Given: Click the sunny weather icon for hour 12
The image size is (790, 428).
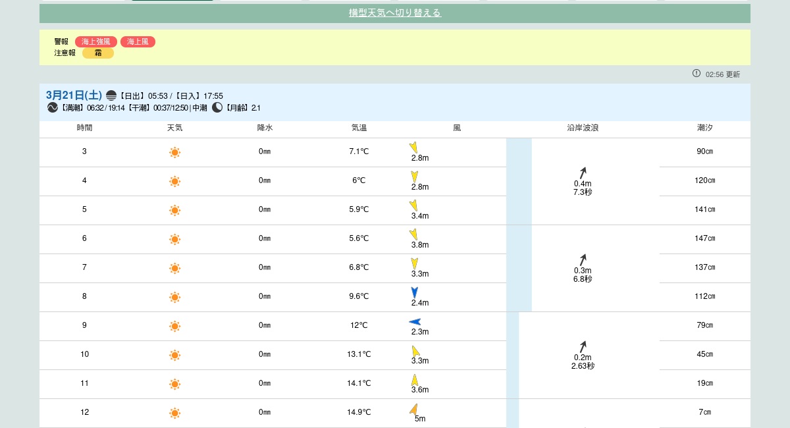Looking at the screenshot, I should pyautogui.click(x=174, y=413).
